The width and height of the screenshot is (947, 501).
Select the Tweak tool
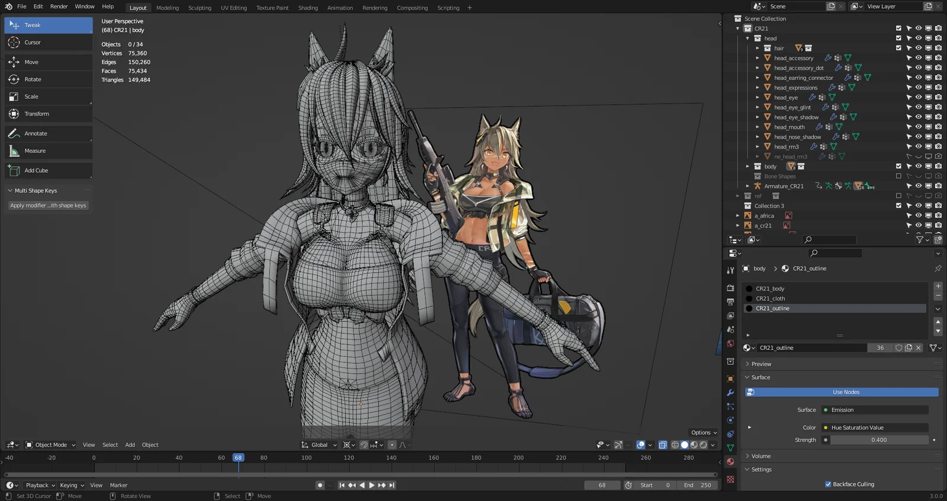click(49, 25)
